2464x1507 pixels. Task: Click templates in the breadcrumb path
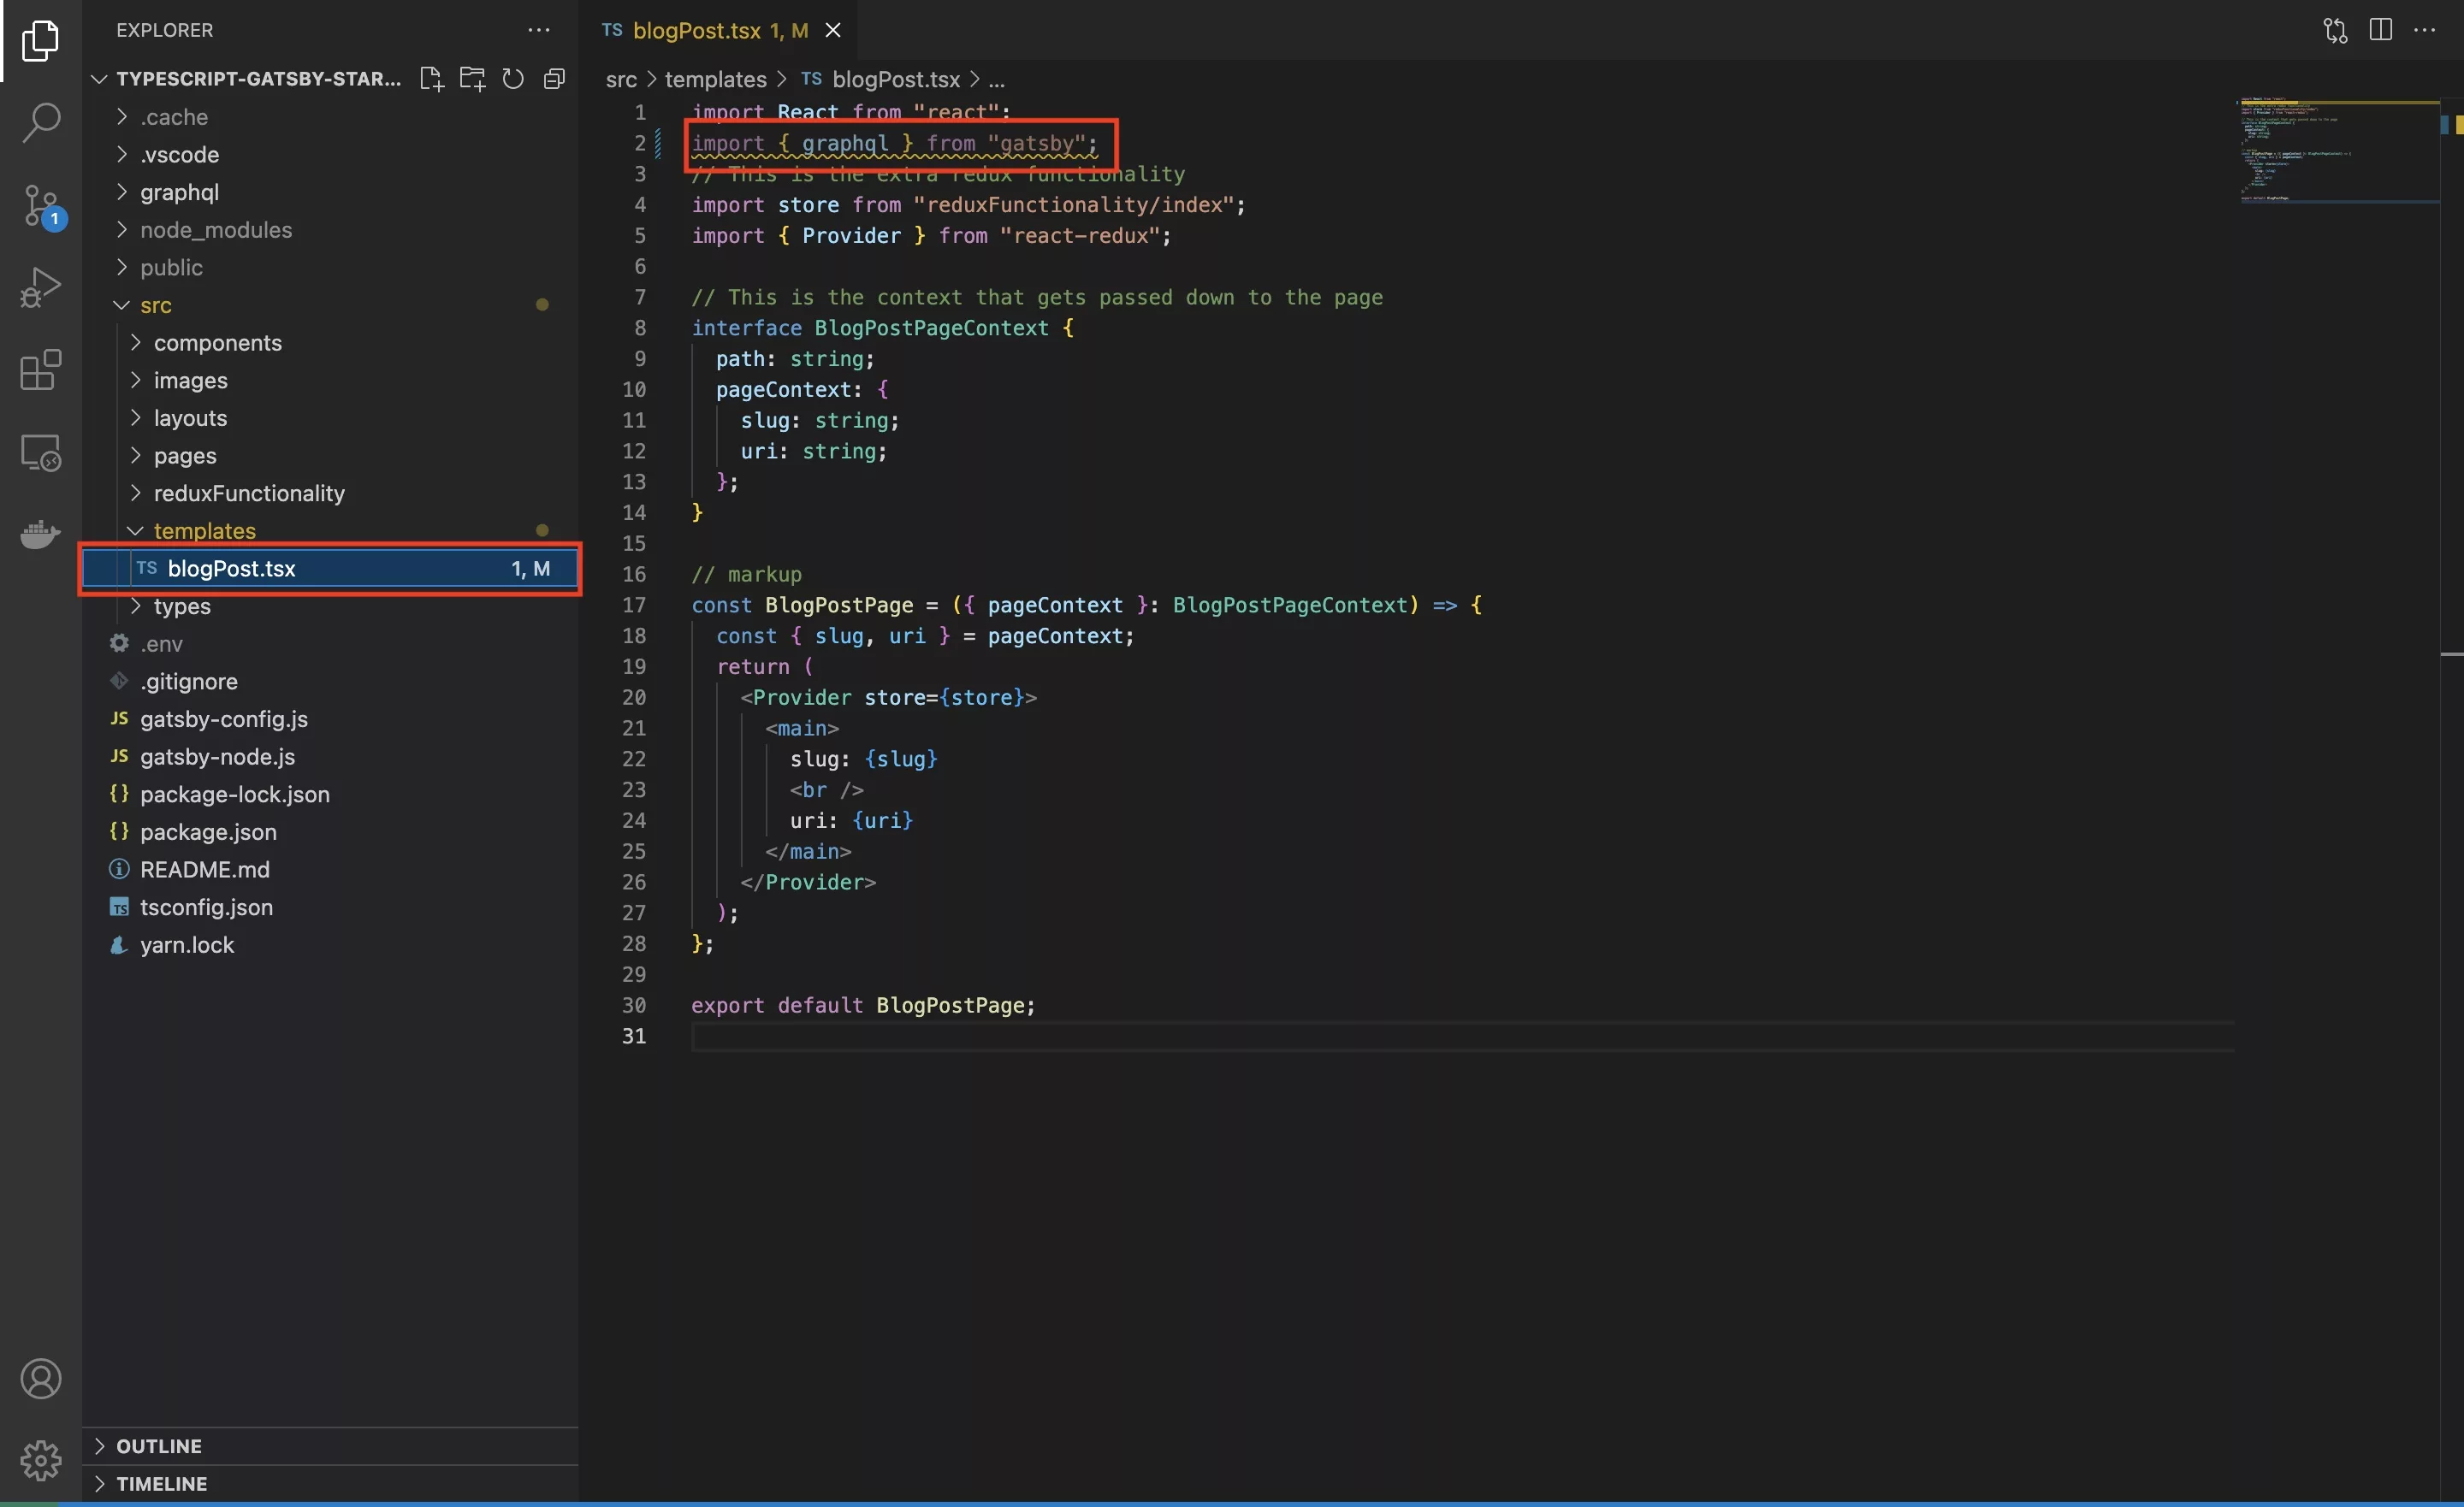[x=715, y=79]
